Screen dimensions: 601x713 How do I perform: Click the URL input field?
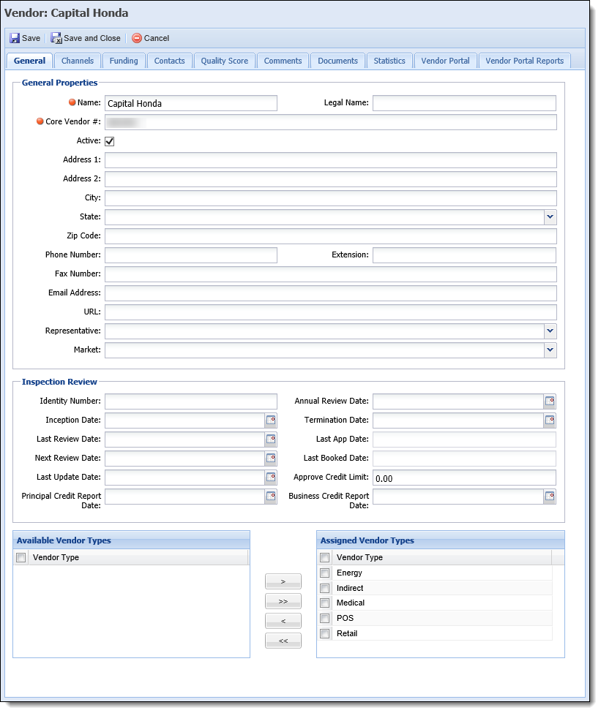coord(331,312)
